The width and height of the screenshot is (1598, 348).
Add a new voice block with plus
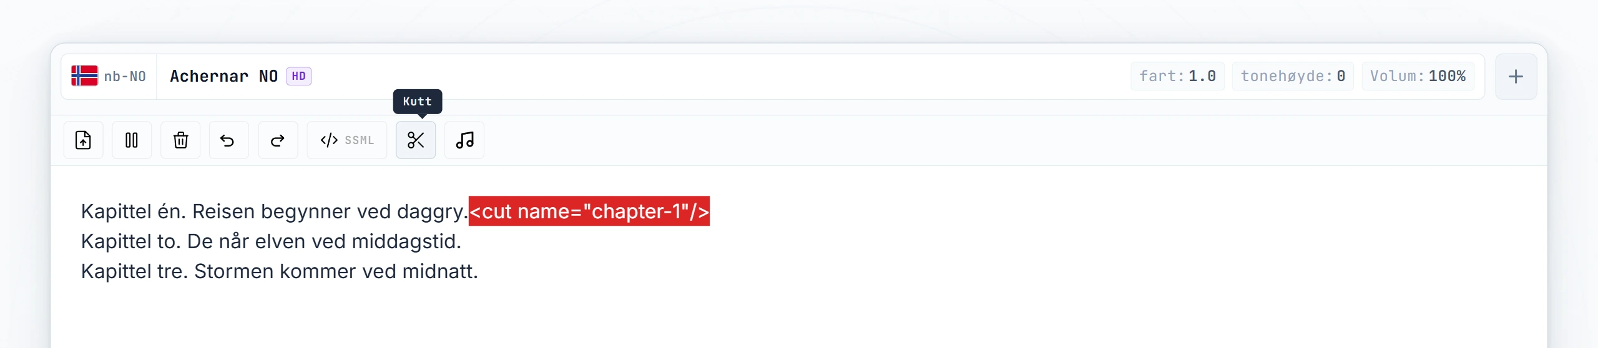click(1516, 77)
